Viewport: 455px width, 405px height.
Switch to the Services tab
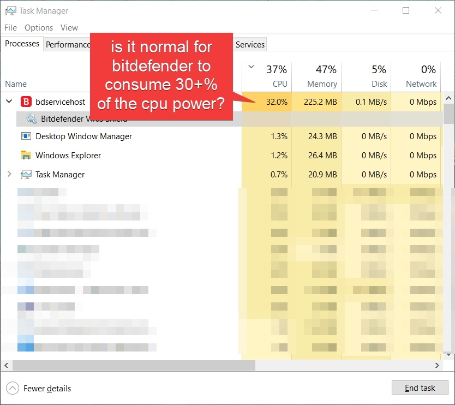250,45
